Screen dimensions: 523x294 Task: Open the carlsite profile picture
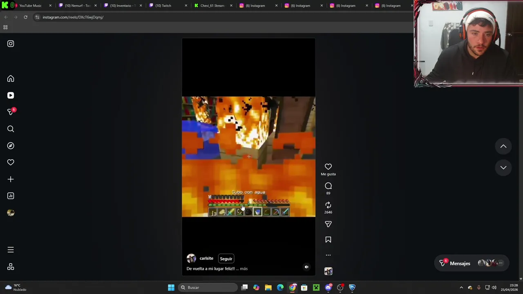(191, 258)
